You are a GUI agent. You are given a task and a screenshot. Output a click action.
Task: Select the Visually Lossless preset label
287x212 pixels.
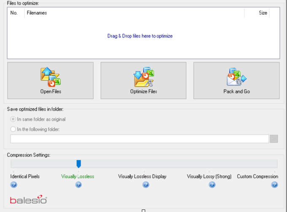click(78, 176)
